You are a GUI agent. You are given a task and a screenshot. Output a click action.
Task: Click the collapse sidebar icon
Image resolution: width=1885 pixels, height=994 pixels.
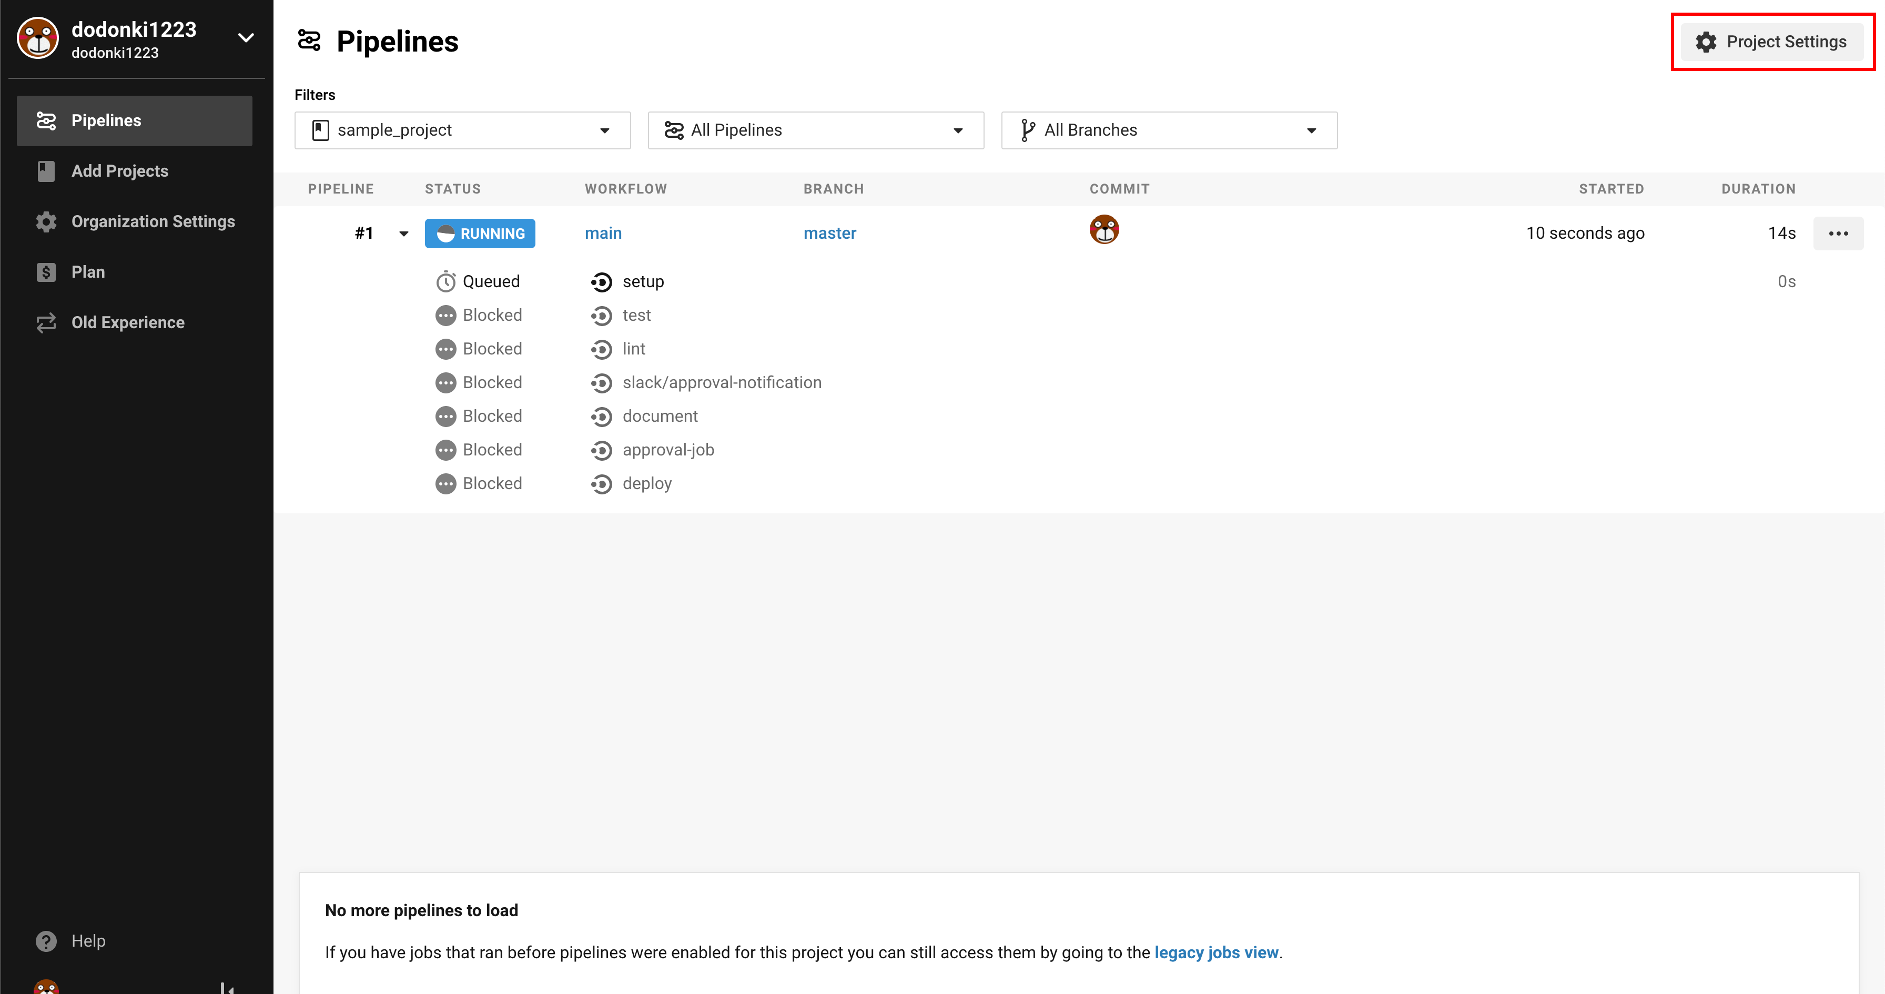click(x=227, y=988)
